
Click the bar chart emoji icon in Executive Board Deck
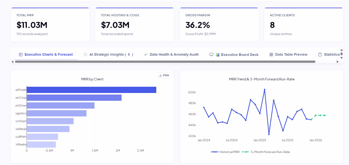click(x=218, y=55)
